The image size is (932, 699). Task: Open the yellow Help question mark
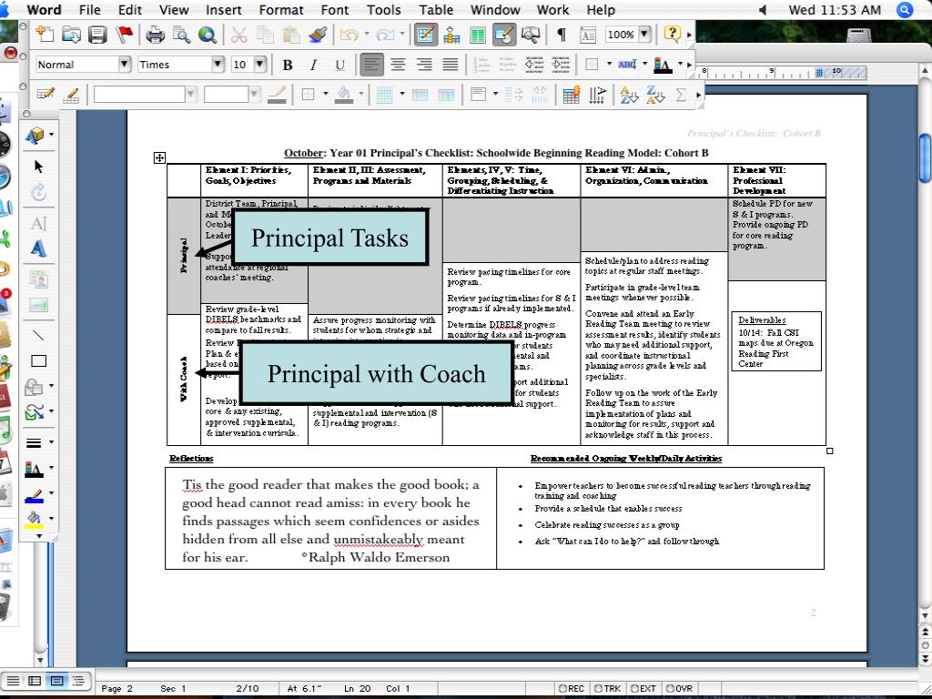(x=672, y=34)
